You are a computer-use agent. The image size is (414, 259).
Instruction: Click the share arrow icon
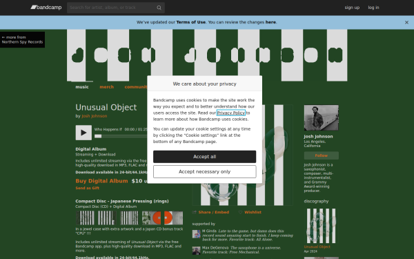pos(195,212)
